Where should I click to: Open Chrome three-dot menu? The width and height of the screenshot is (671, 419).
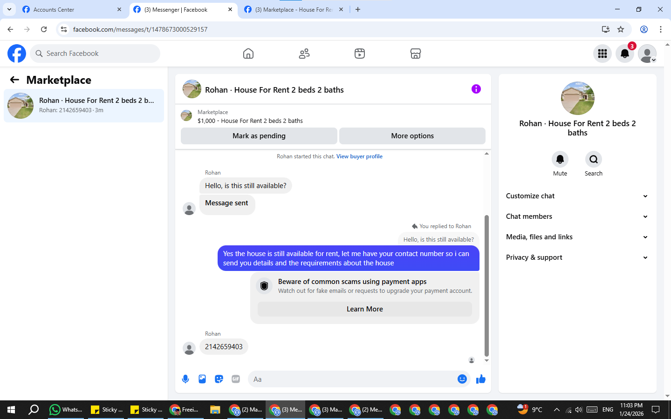[x=661, y=29]
